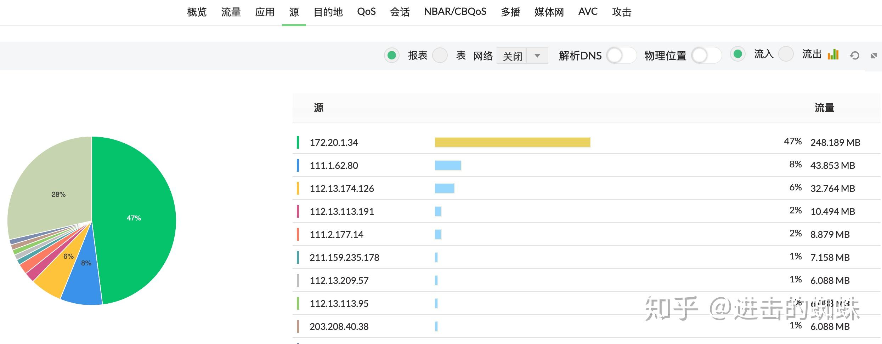Click the 流量 column header

824,108
